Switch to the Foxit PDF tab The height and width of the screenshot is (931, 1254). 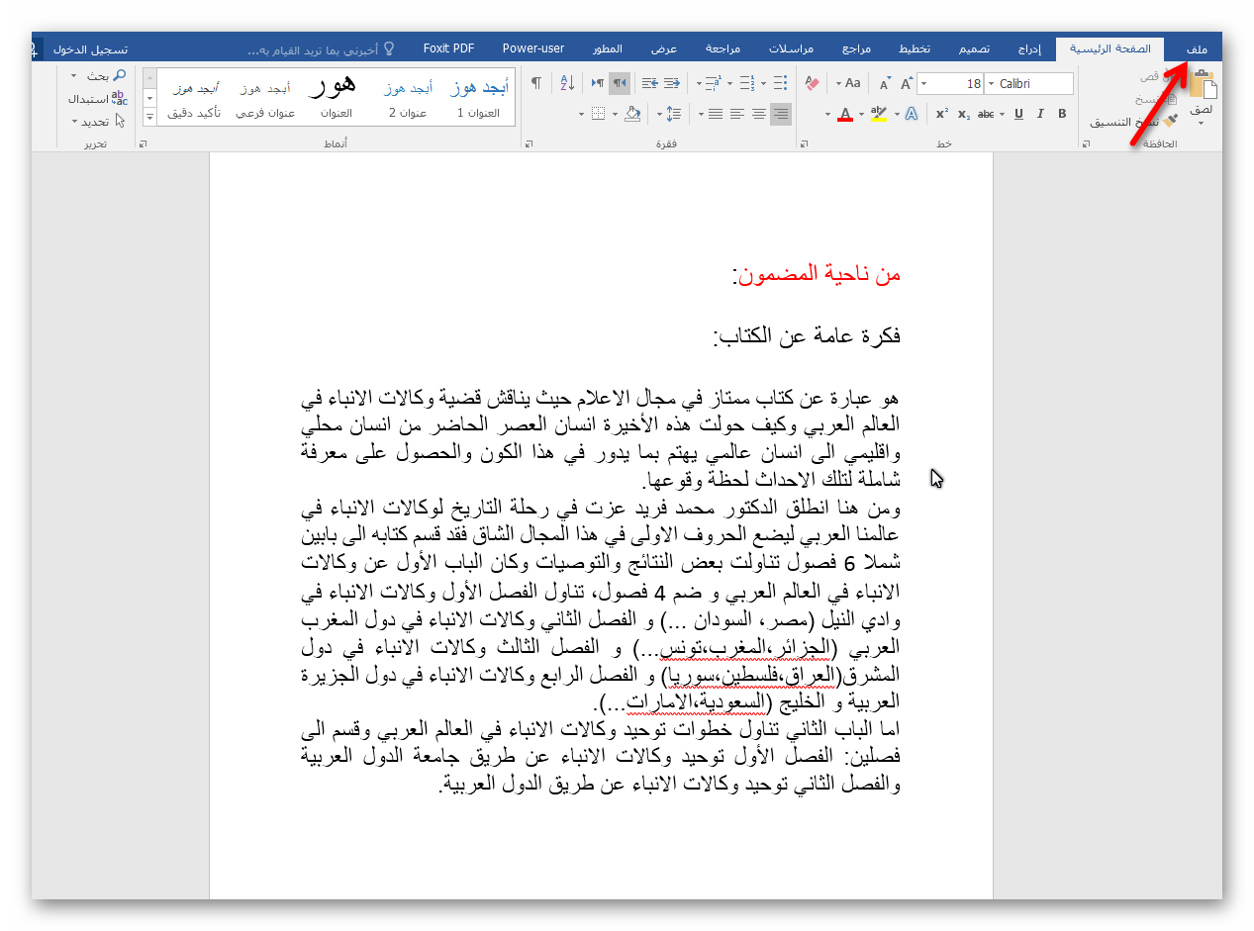448,48
